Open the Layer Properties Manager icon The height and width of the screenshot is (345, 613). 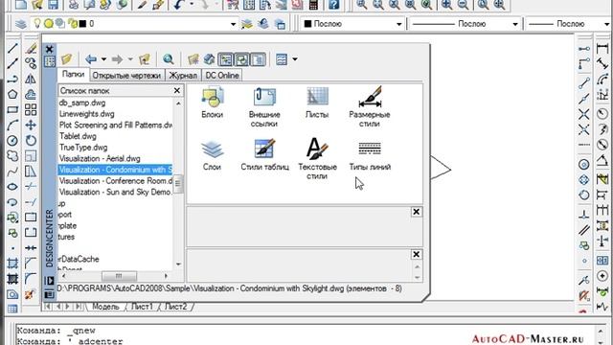point(21,24)
